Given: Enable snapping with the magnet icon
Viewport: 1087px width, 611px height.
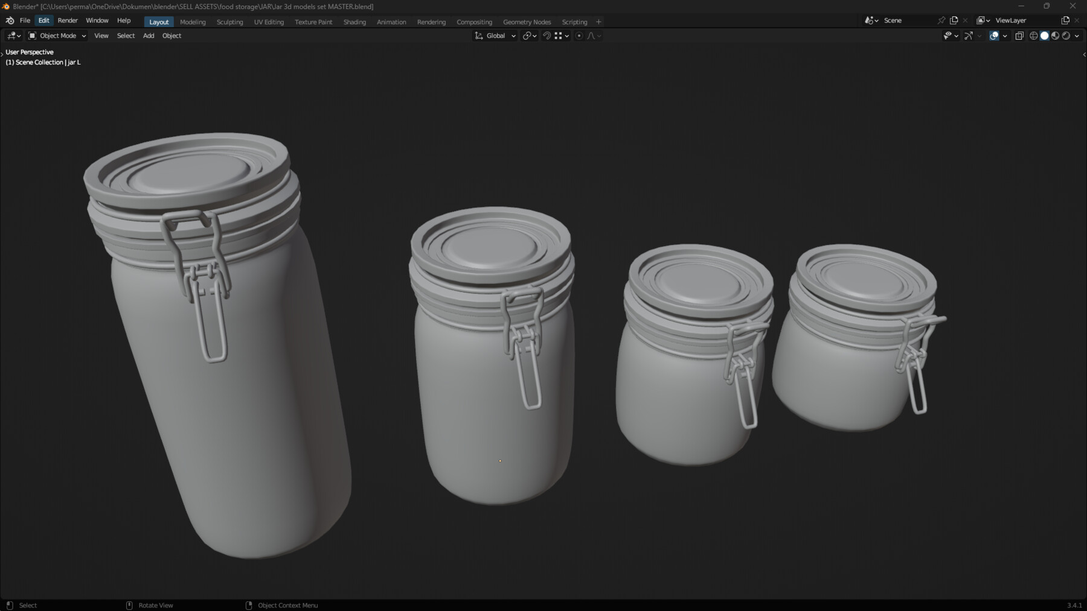Looking at the screenshot, I should (x=547, y=36).
